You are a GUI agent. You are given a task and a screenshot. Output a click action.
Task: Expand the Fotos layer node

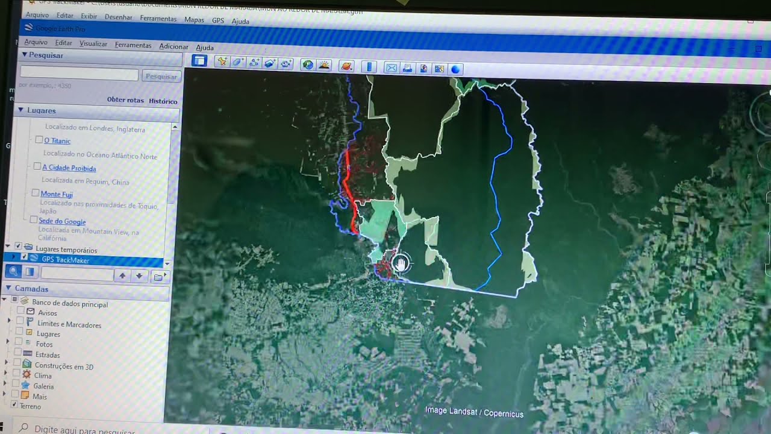pyautogui.click(x=8, y=342)
